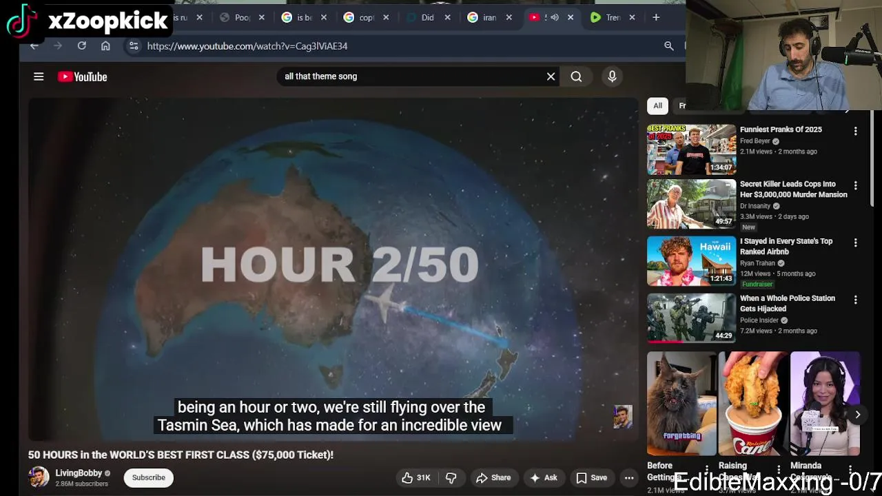Open I Stayed in Every State's title
Image resolution: width=882 pixels, height=496 pixels.
pos(786,247)
